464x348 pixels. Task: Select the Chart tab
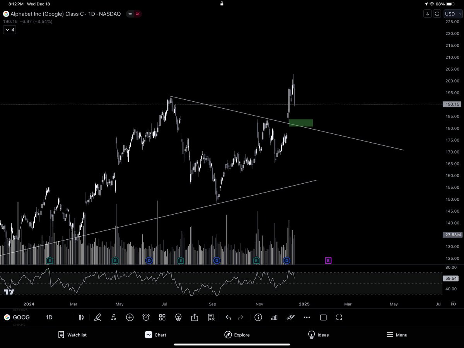[155, 335]
